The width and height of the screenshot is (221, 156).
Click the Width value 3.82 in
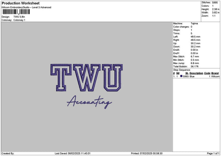(x=215, y=13)
